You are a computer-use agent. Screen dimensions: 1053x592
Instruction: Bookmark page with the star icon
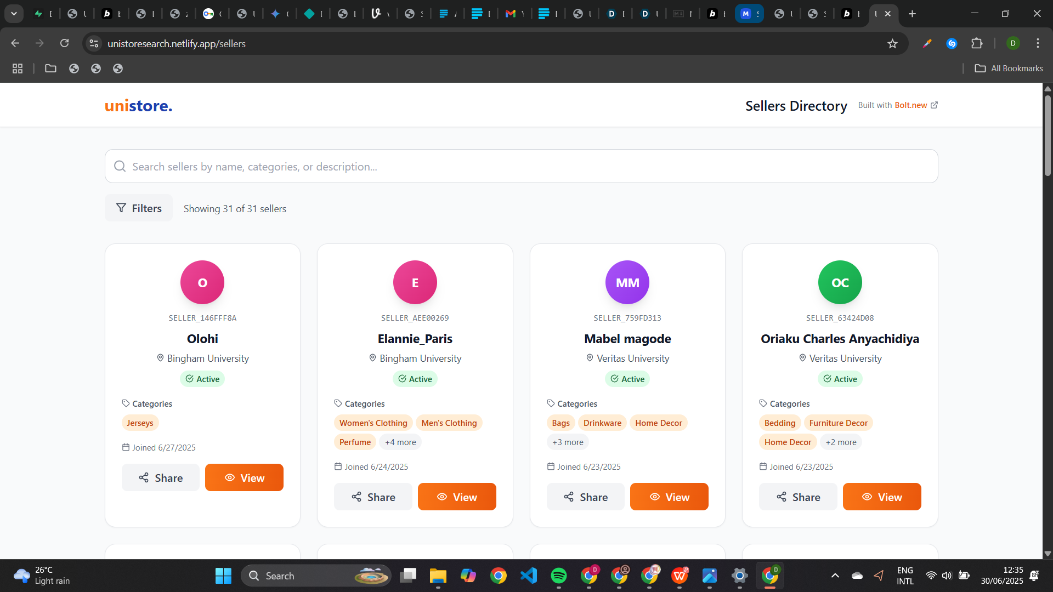892,43
